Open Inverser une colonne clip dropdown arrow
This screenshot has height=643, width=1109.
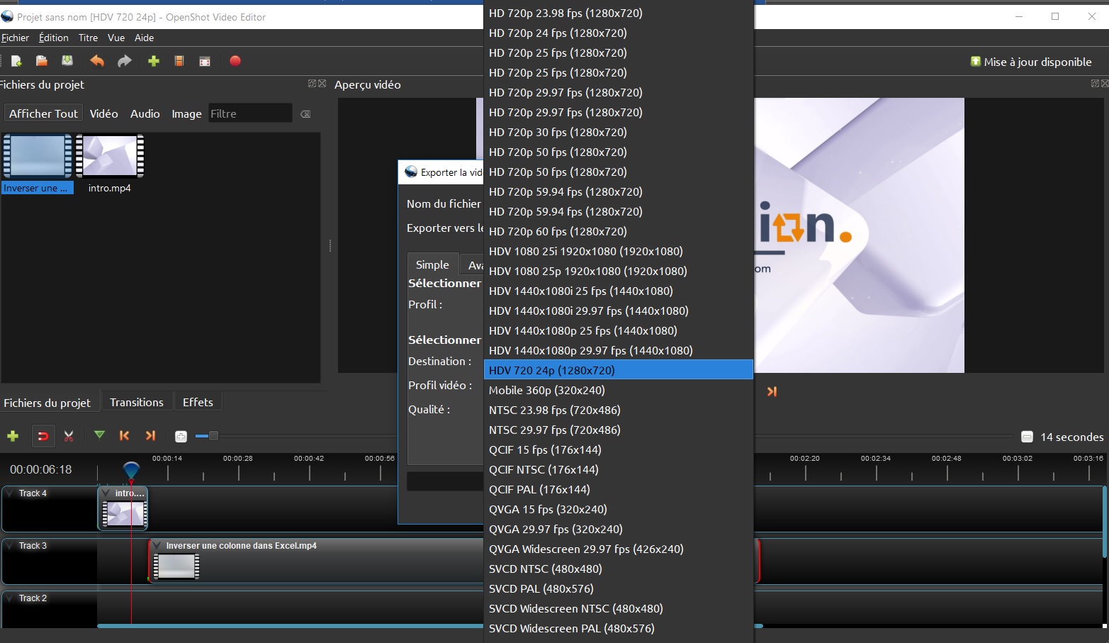(x=157, y=545)
